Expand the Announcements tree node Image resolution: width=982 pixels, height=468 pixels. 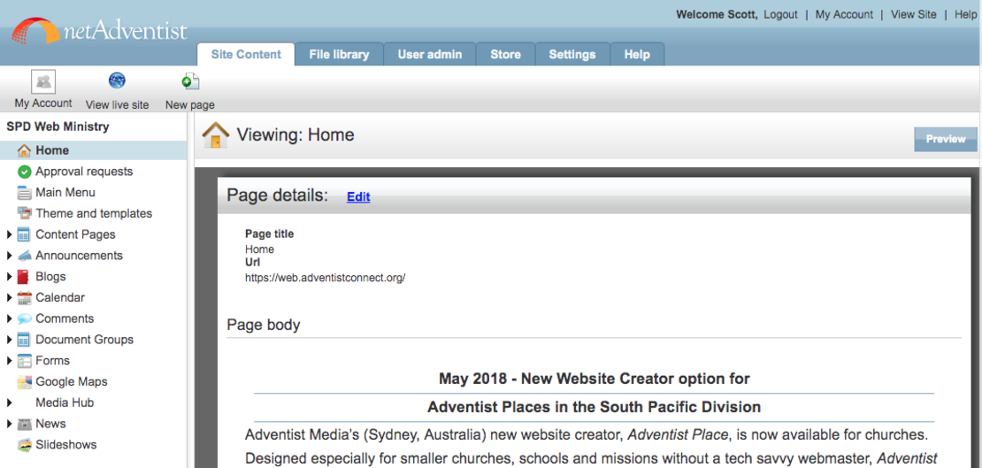point(10,256)
